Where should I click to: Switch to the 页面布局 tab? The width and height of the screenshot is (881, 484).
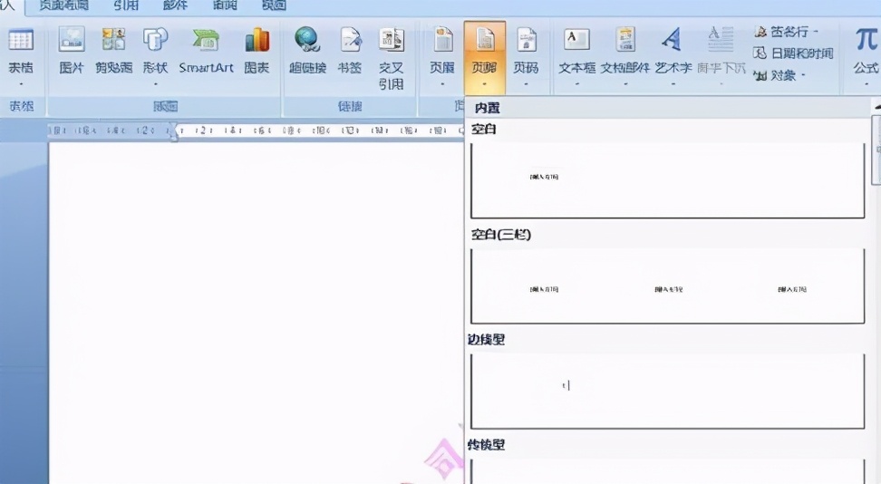(x=63, y=5)
